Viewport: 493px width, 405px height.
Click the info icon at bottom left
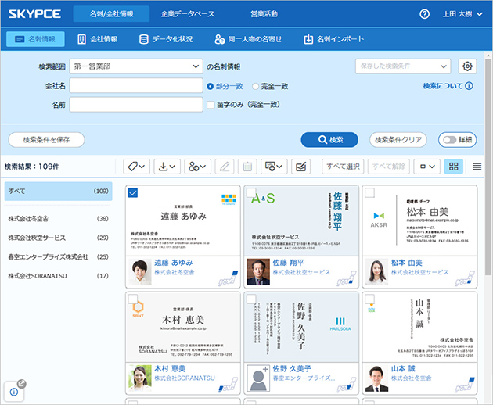[14, 392]
